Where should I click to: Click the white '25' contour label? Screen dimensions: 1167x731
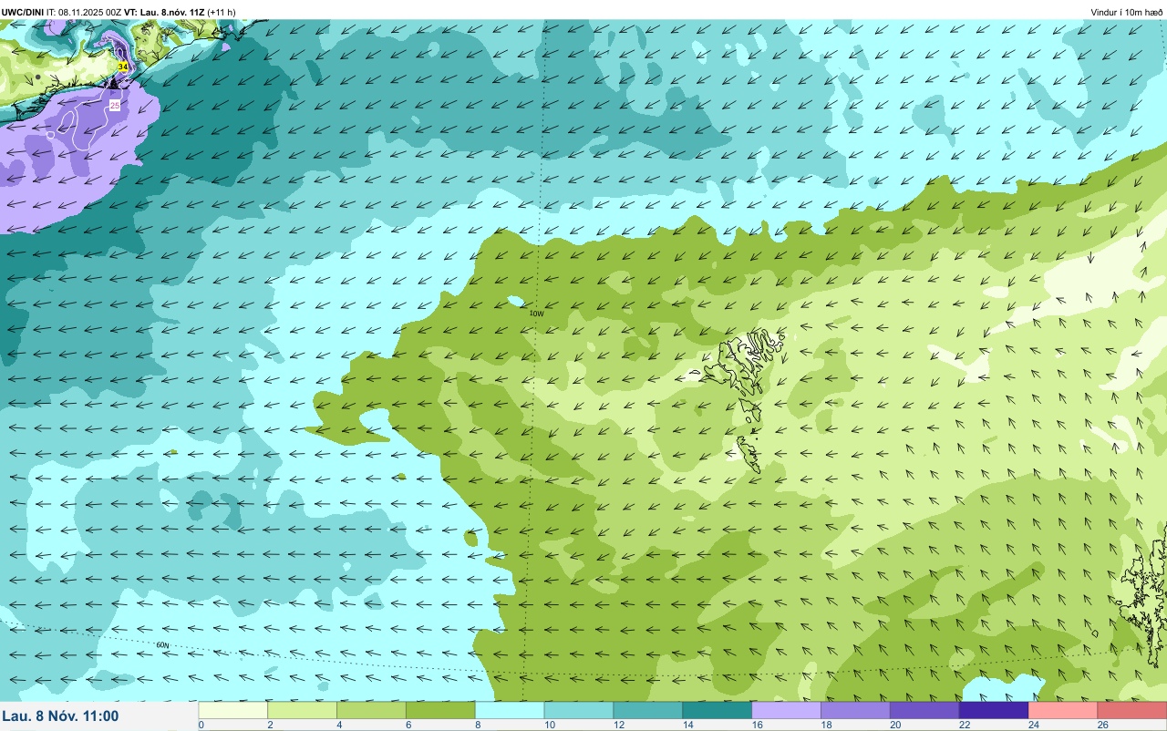coord(115,106)
